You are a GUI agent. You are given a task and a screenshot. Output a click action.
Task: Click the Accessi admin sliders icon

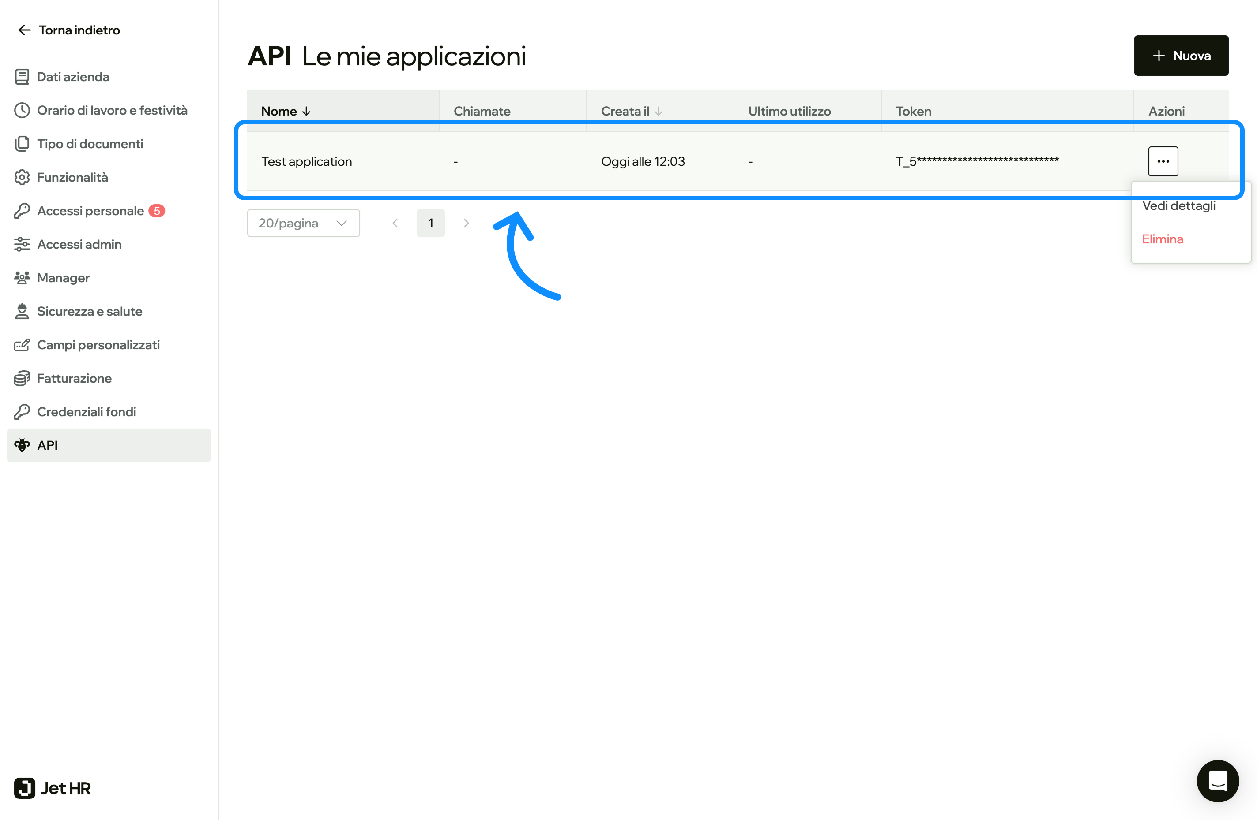point(22,244)
